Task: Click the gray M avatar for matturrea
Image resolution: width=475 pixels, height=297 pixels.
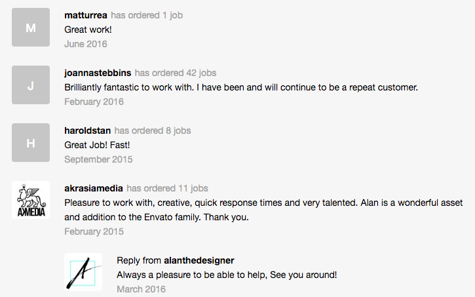Action: pos(31,28)
